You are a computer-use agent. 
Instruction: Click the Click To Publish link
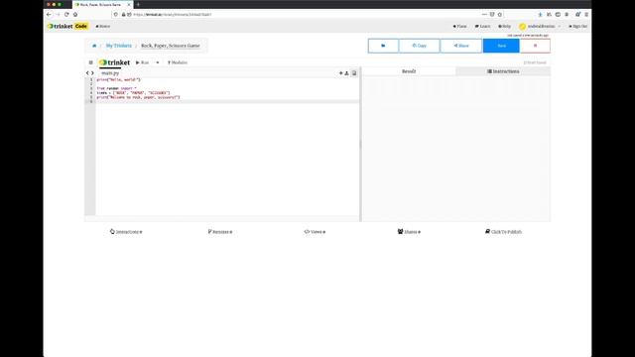coord(503,232)
